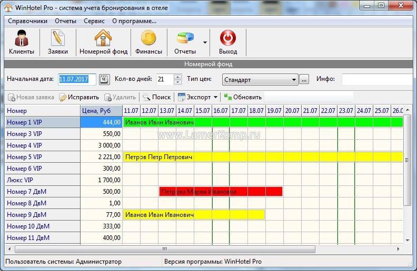Screen dimensions: 417x271
Task: Click the Отчеты chart icon
Action: [185, 39]
